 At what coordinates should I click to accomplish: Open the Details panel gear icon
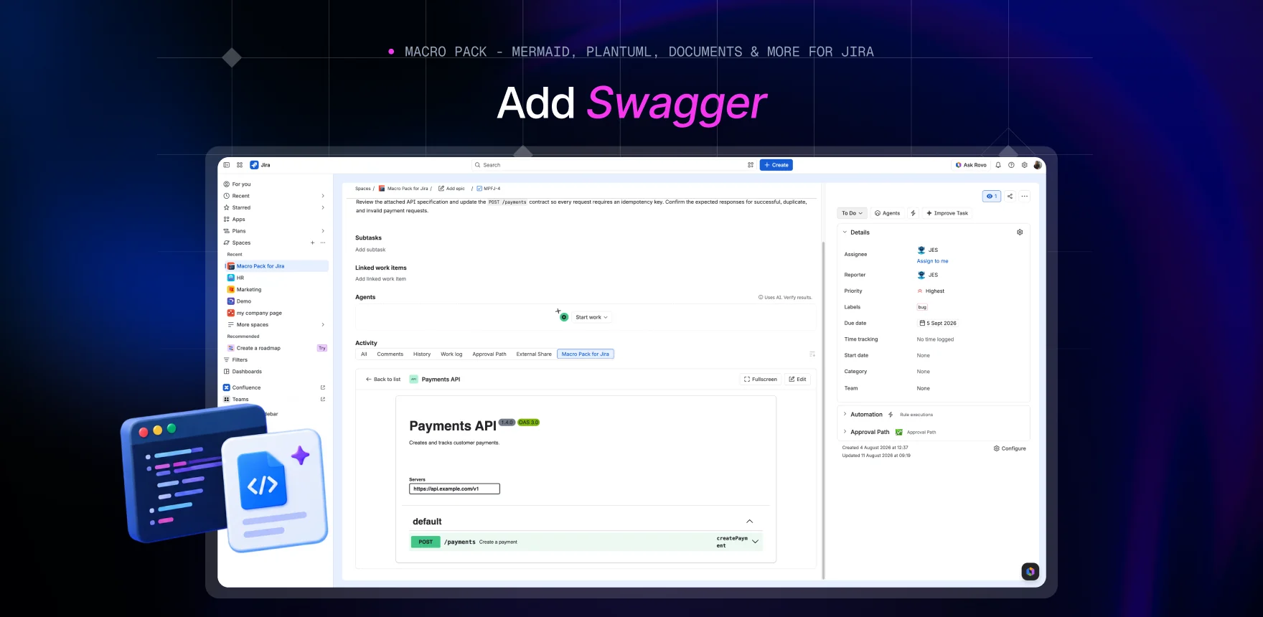(x=1020, y=232)
